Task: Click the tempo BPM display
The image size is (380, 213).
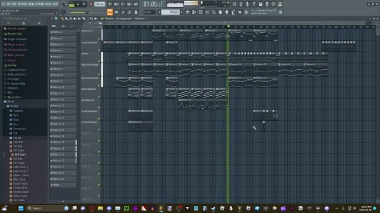Action: 99,4
